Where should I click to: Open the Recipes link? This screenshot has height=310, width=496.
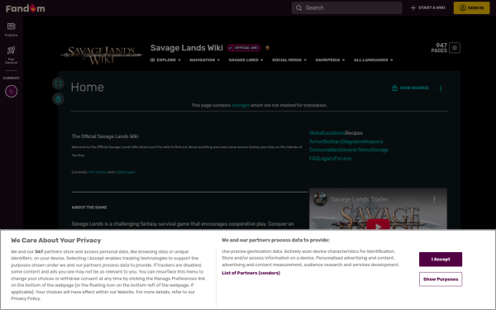click(354, 133)
